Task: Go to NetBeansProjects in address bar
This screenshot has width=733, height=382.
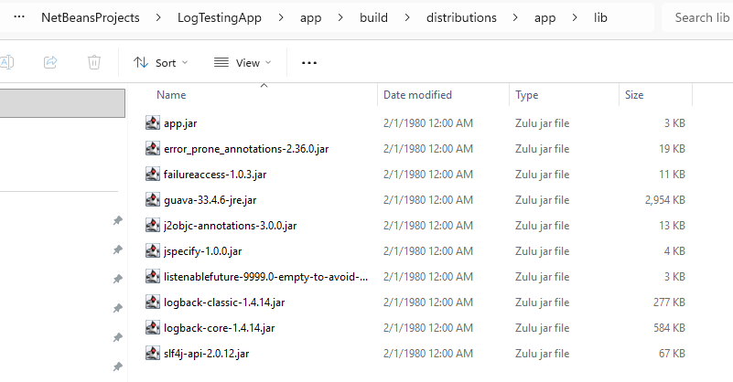Action: coord(90,17)
